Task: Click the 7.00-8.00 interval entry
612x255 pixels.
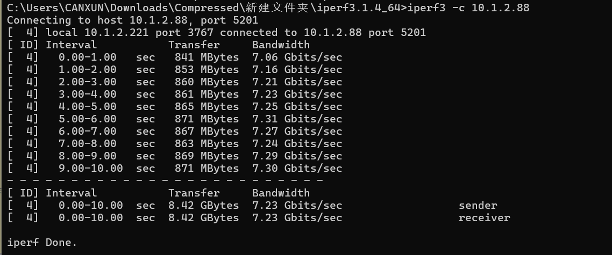Action: 87,144
